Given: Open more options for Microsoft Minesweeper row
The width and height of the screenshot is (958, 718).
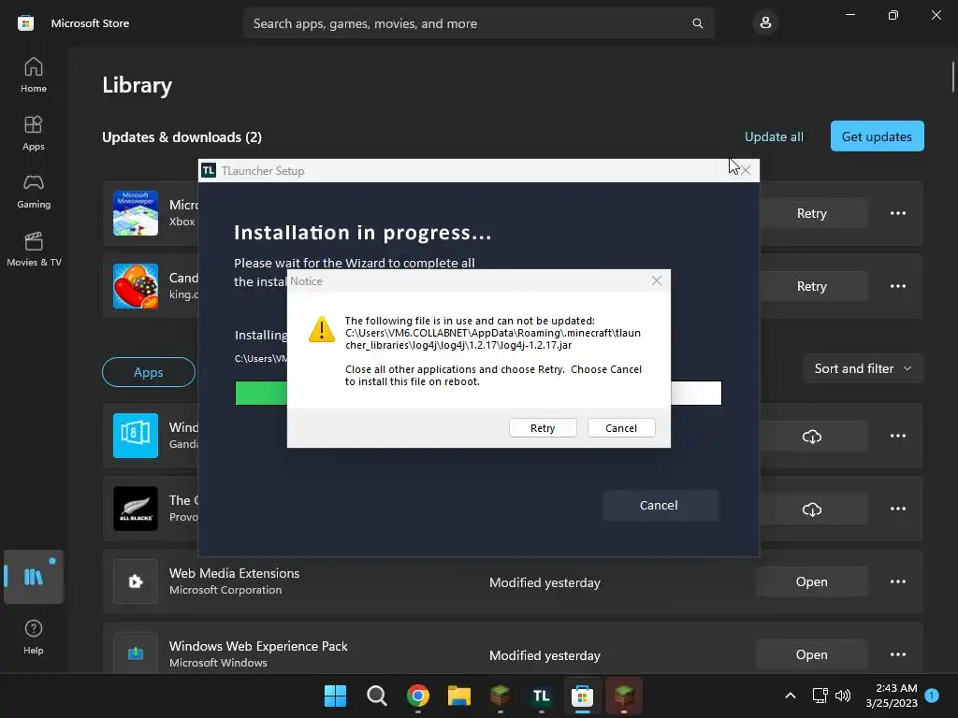Looking at the screenshot, I should 897,213.
